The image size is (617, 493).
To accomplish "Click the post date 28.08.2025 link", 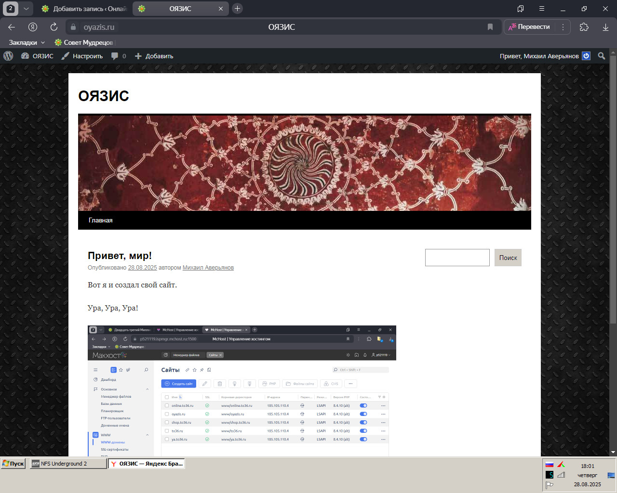I will (x=142, y=268).
